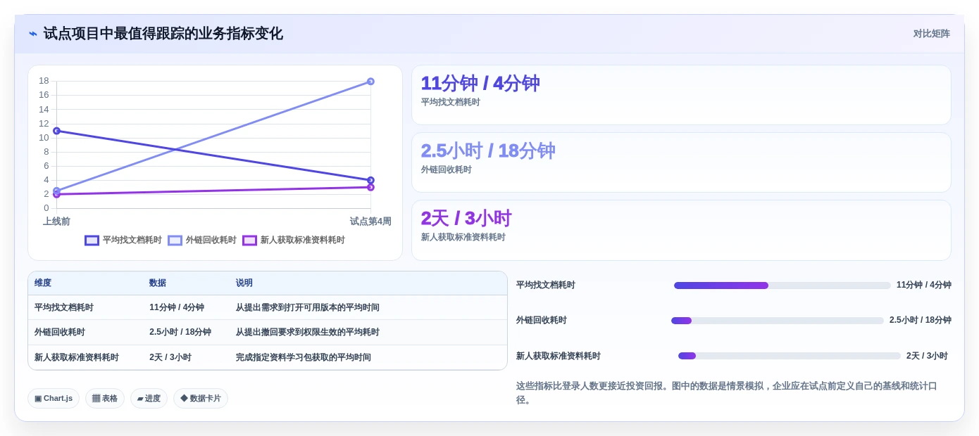The height and width of the screenshot is (436, 979).
Task: Click the 新人获取标准资料耗时 progress bar
Action: (x=790, y=356)
